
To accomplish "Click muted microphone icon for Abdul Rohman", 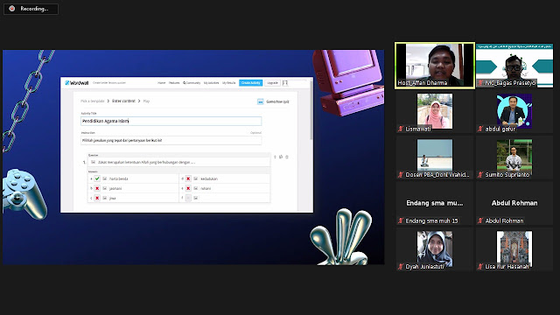I will coord(480,220).
